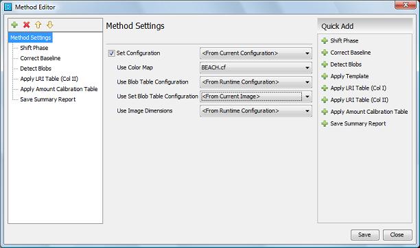Add Apply LRI Table (Col II) Quick Add label
420x248 pixels.
click(359, 100)
